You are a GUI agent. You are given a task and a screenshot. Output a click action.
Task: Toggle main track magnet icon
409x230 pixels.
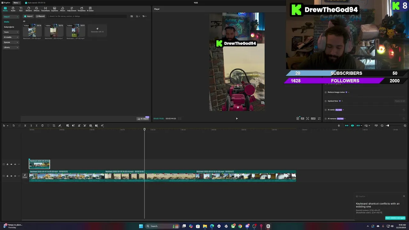tap(346, 126)
